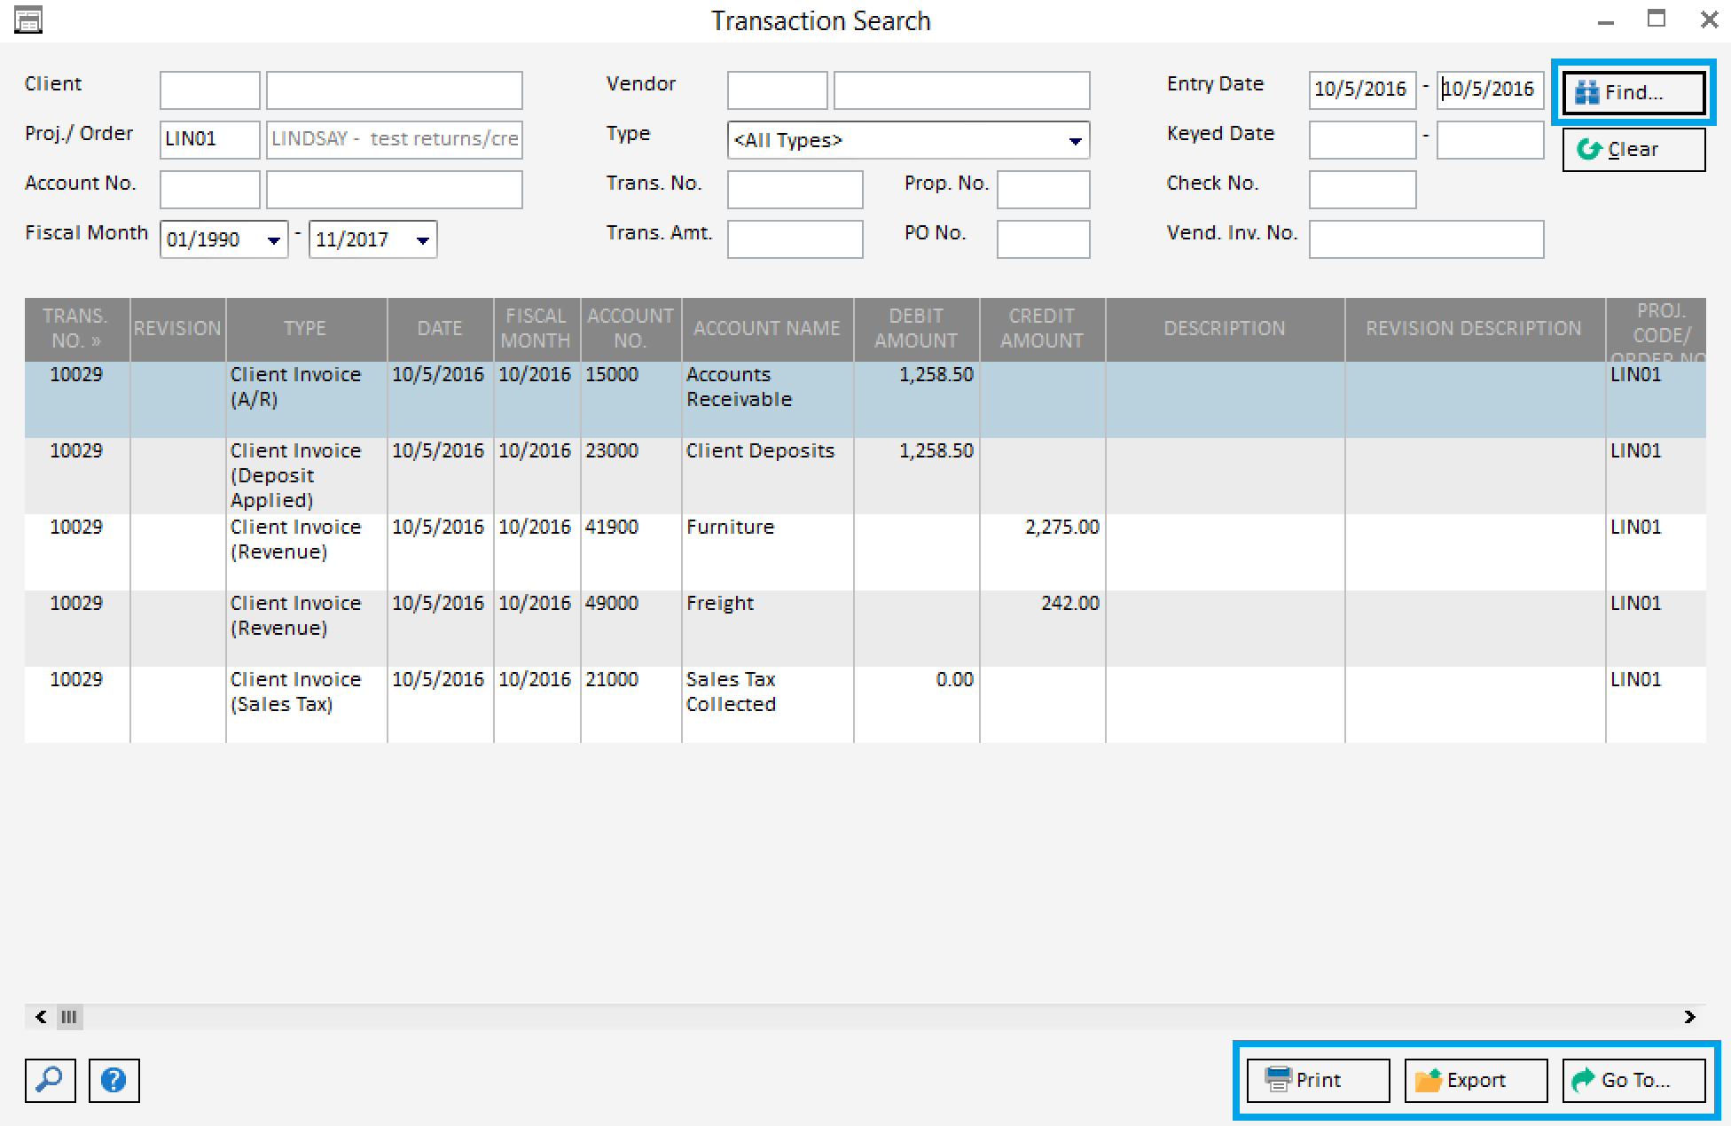Click the Find binoculars icon
The image size is (1731, 1126).
(1588, 90)
